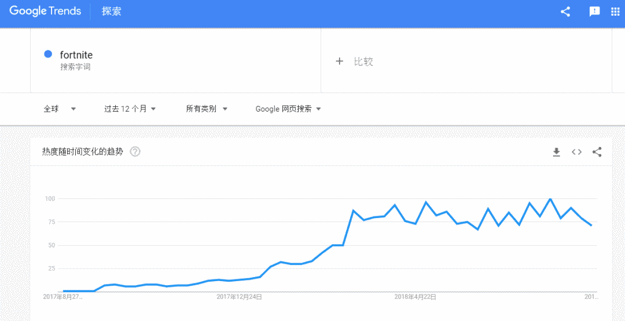Click the embed code icon on chart
The width and height of the screenshot is (625, 321).
[x=577, y=152]
